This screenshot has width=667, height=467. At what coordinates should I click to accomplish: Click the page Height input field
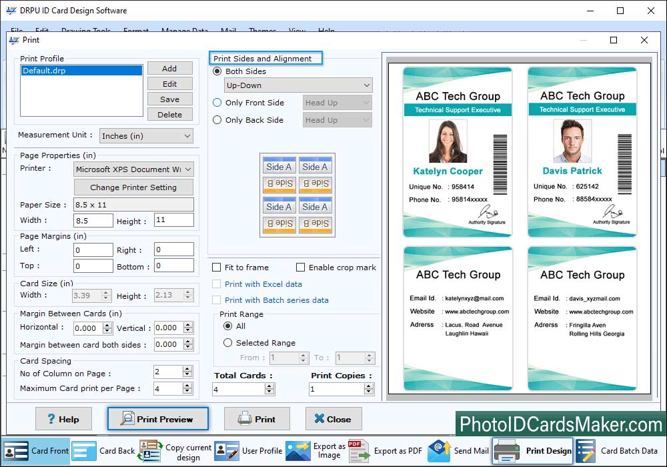pyautogui.click(x=173, y=219)
